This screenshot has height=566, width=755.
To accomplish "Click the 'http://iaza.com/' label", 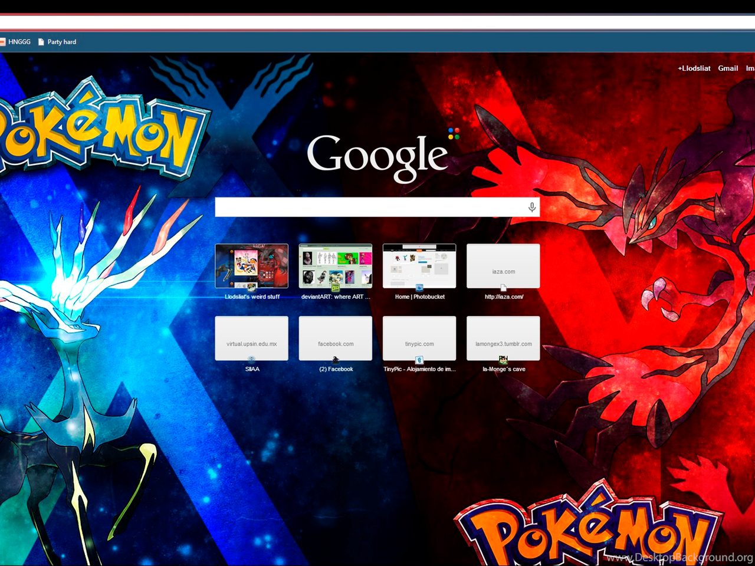I will click(504, 297).
